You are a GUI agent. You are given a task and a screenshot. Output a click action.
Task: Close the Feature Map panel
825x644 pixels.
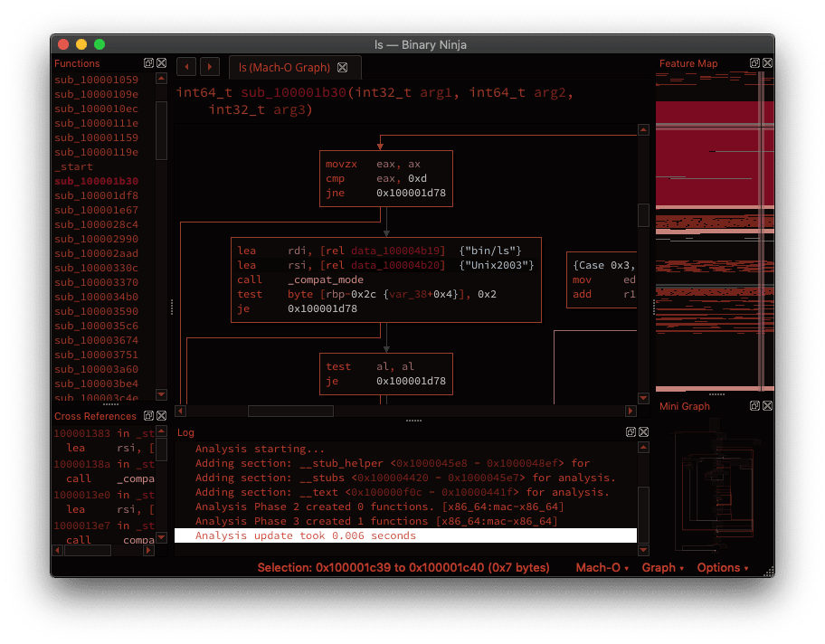pos(766,63)
